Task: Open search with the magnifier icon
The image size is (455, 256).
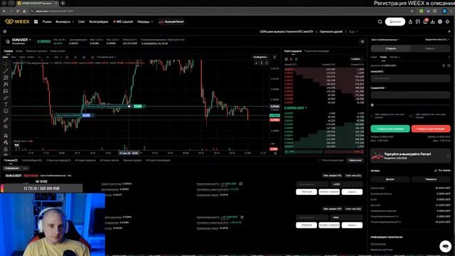Action: point(380,22)
